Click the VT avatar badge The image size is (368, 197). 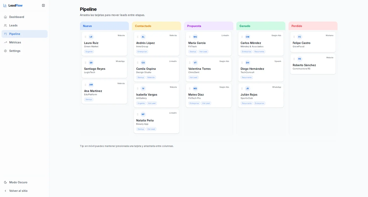195,63
